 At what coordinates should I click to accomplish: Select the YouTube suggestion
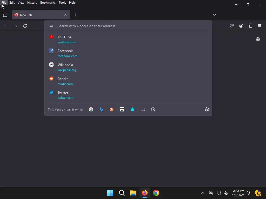coord(128,39)
